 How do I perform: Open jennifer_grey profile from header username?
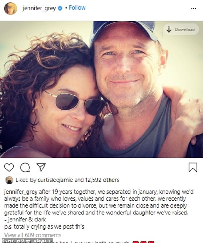pyautogui.click(x=39, y=8)
